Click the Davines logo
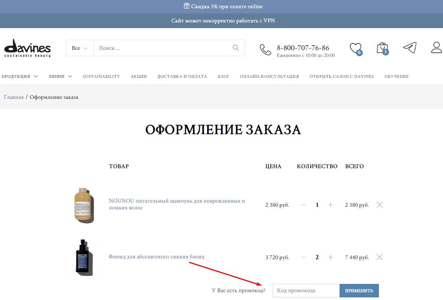 pos(27,48)
